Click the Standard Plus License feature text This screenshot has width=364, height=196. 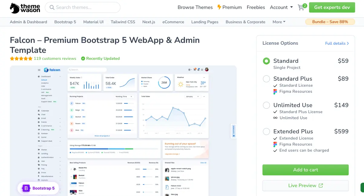pyautogui.click(x=301, y=112)
